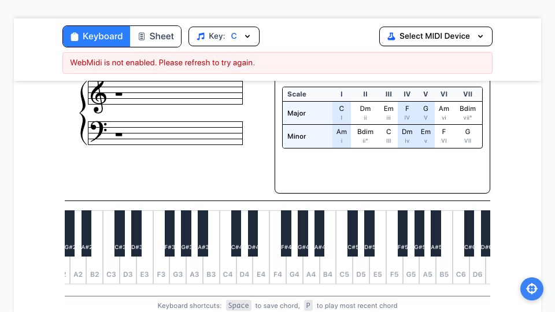Click the clipboard icon on Keyboard tab

(x=75, y=36)
